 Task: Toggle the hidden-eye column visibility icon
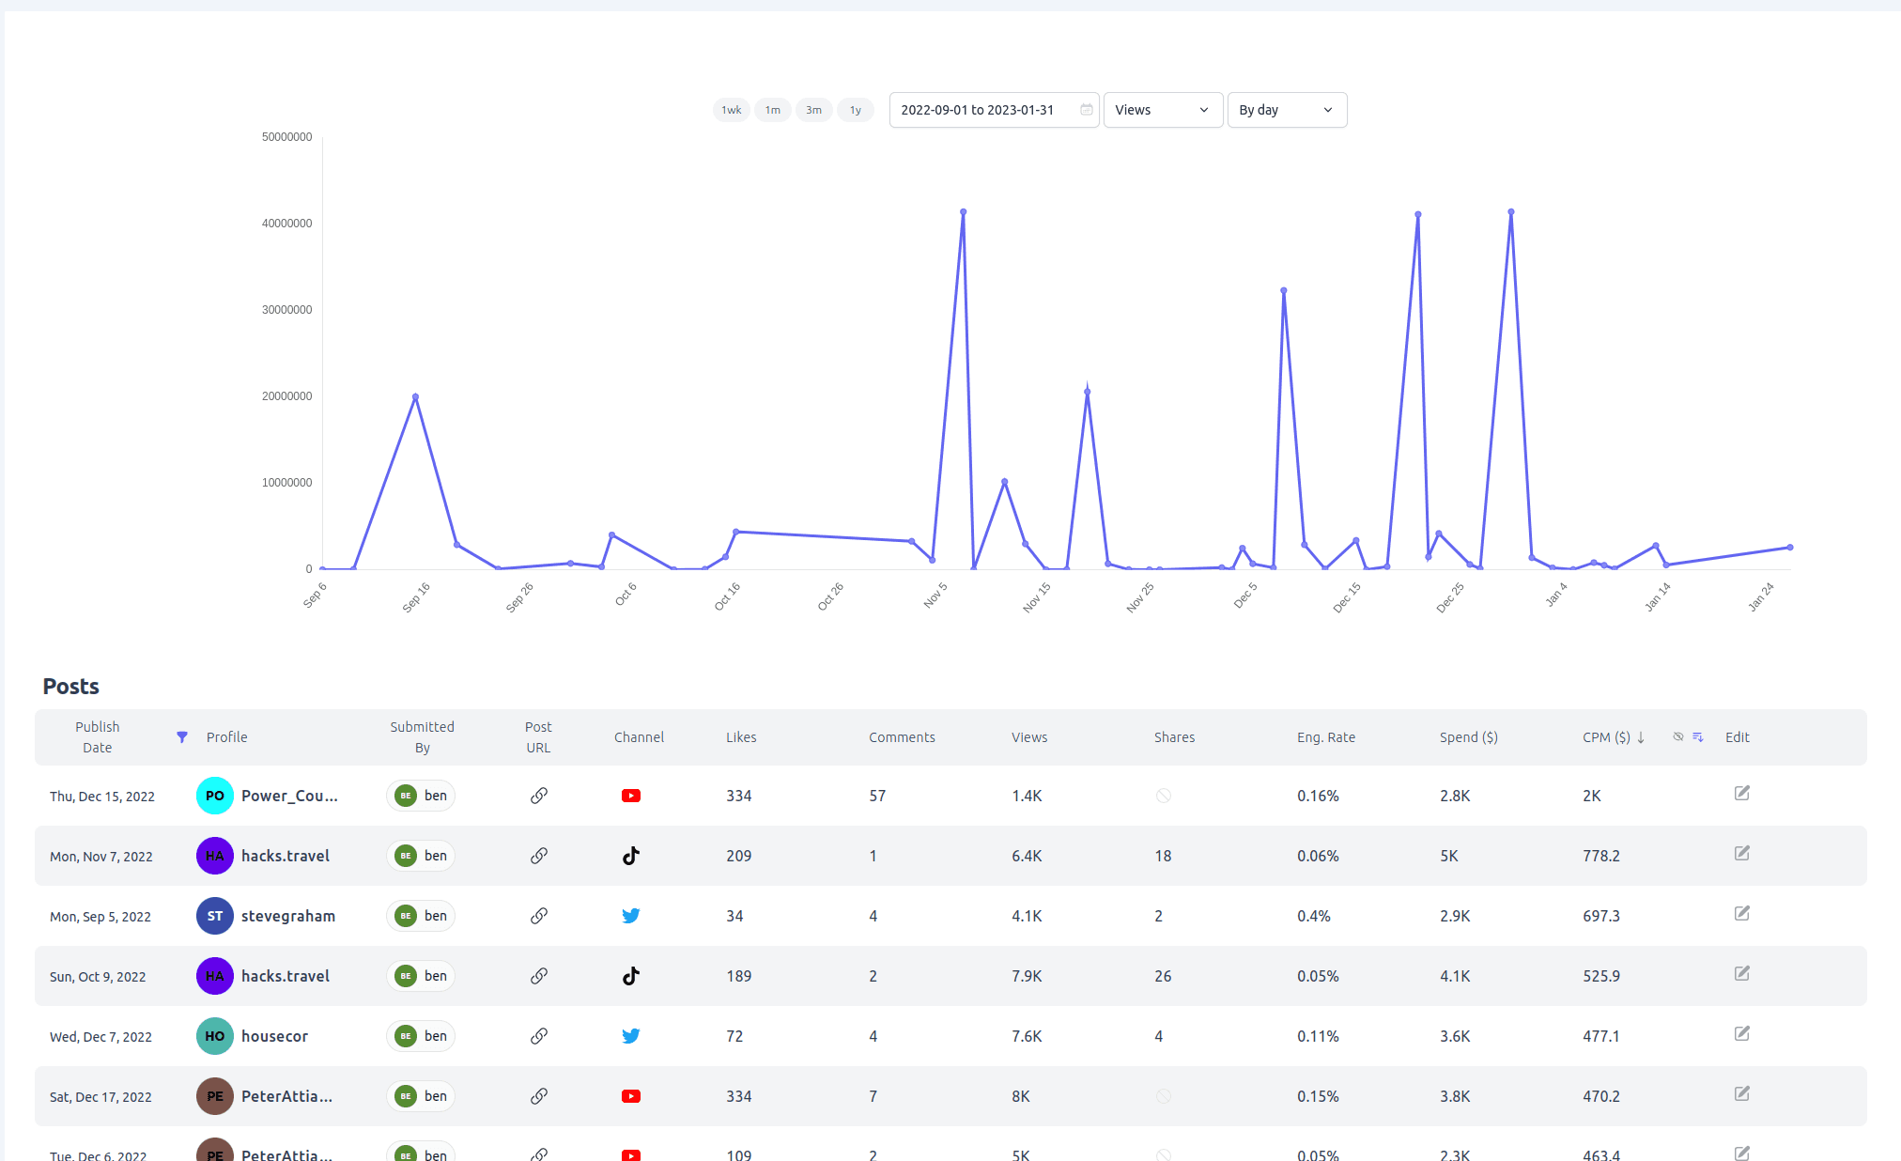point(1678,737)
